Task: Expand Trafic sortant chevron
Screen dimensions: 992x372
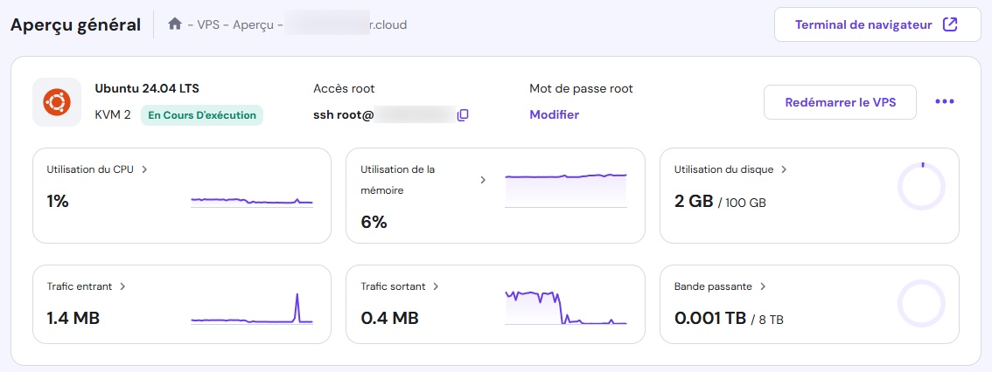Action: coord(436,286)
